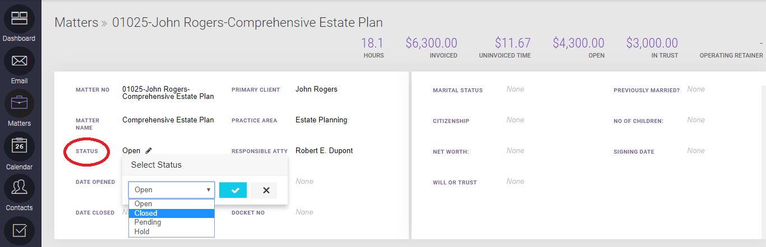Screen dimensions: 766x247
Task: Click the pencil edit icon beside Status
Action: (x=149, y=151)
